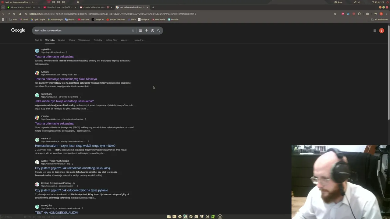Select the Wiadomości results tab
This screenshot has height=219, width=390.
point(84,40)
